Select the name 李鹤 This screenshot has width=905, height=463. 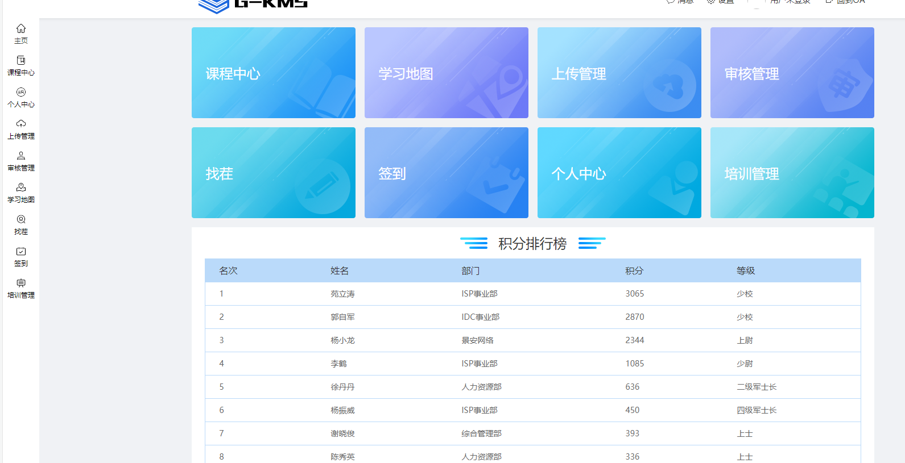click(x=338, y=364)
